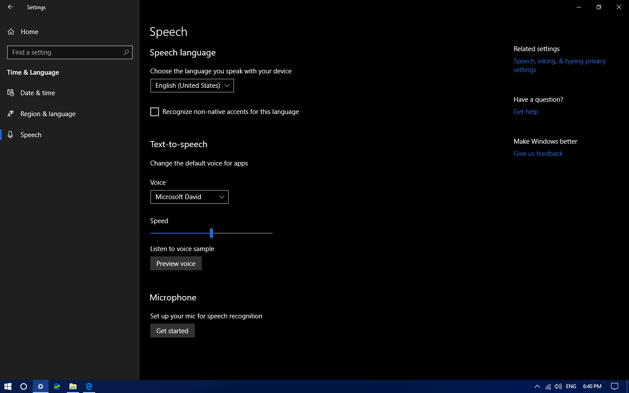This screenshot has width=629, height=393.
Task: Open Speech, inking, & typing privacy settings
Action: [x=560, y=65]
